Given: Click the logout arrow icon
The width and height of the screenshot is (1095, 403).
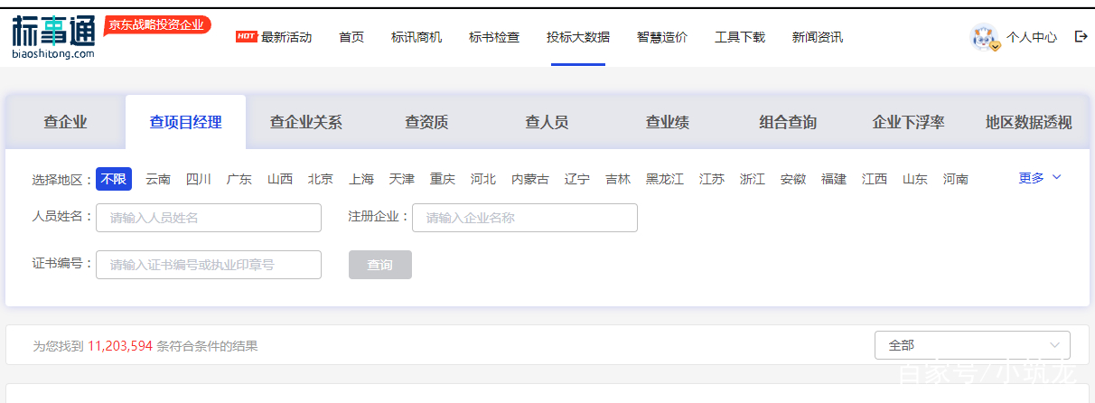Looking at the screenshot, I should click(x=1081, y=37).
